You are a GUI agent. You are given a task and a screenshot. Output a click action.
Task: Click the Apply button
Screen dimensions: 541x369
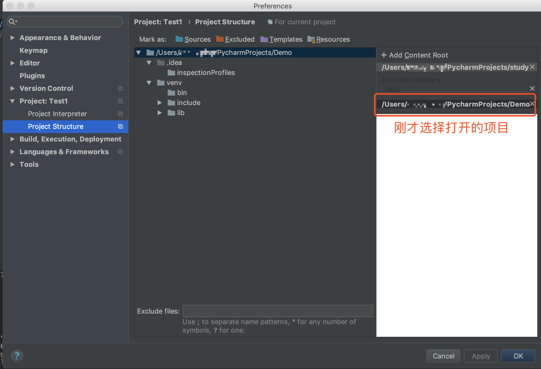(x=480, y=356)
